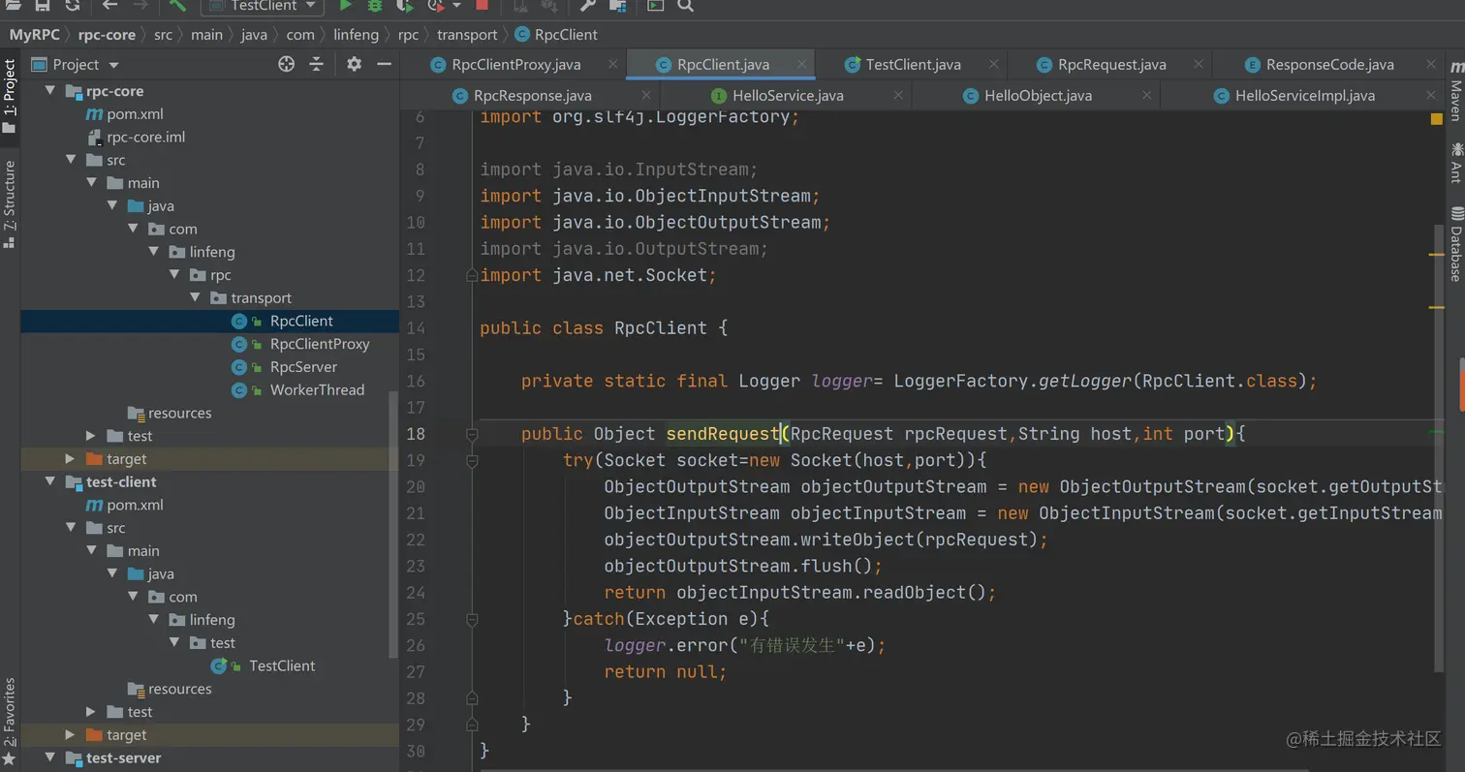Toggle fold on the sendRequest method
Screen dimensions: 1465x772
click(472, 434)
